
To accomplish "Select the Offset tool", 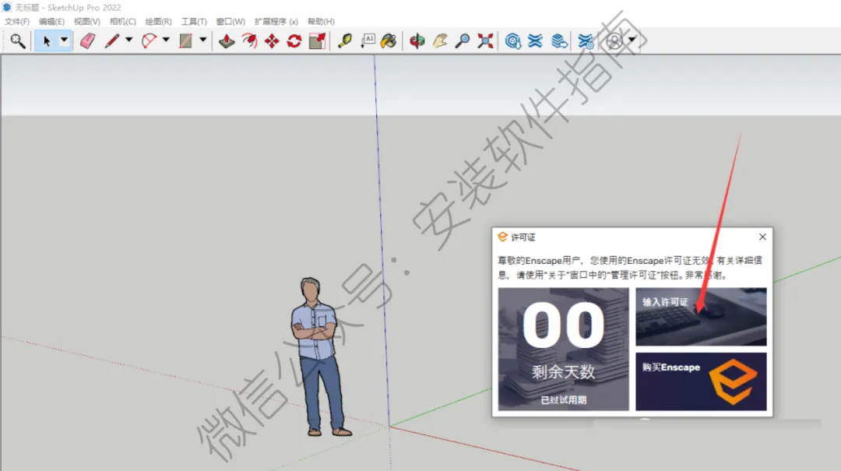I will pyautogui.click(x=249, y=41).
